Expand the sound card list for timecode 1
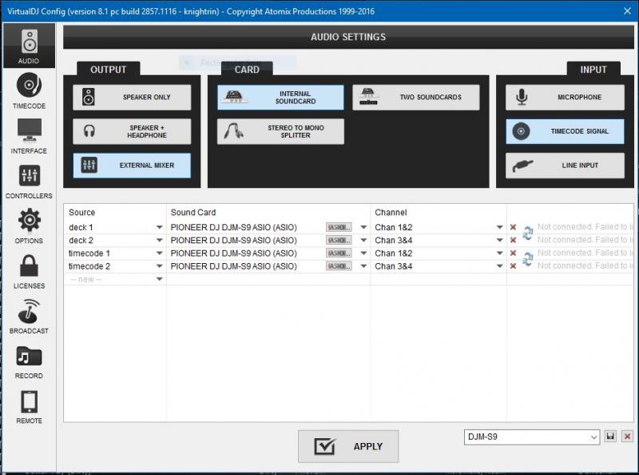The image size is (639, 475). click(x=363, y=253)
